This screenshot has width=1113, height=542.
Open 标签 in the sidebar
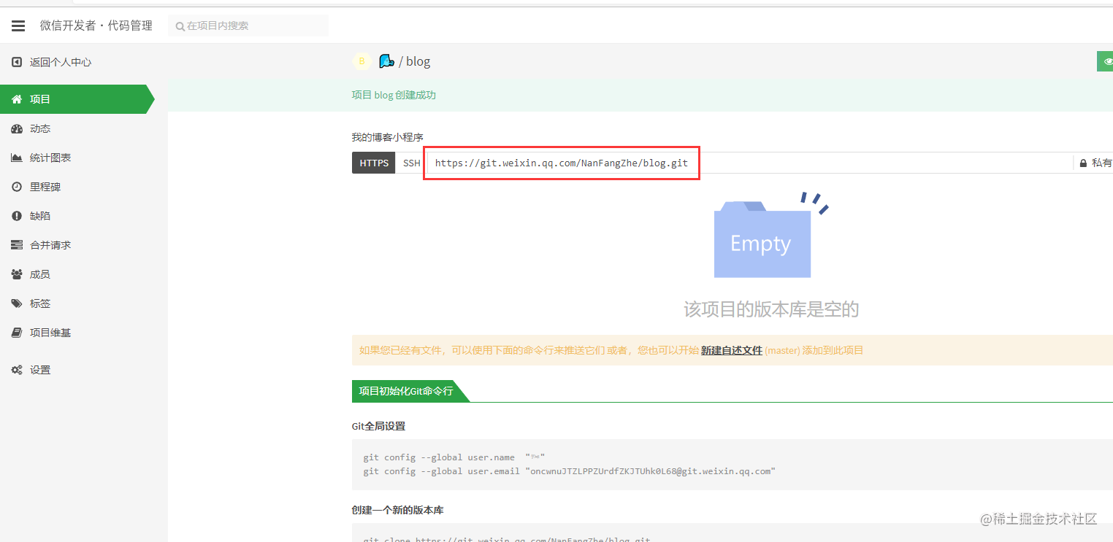[40, 303]
